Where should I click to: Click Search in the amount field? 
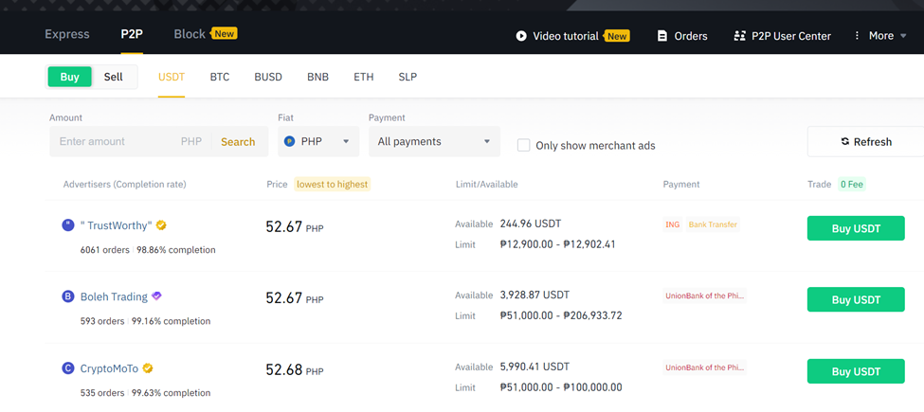[238, 142]
